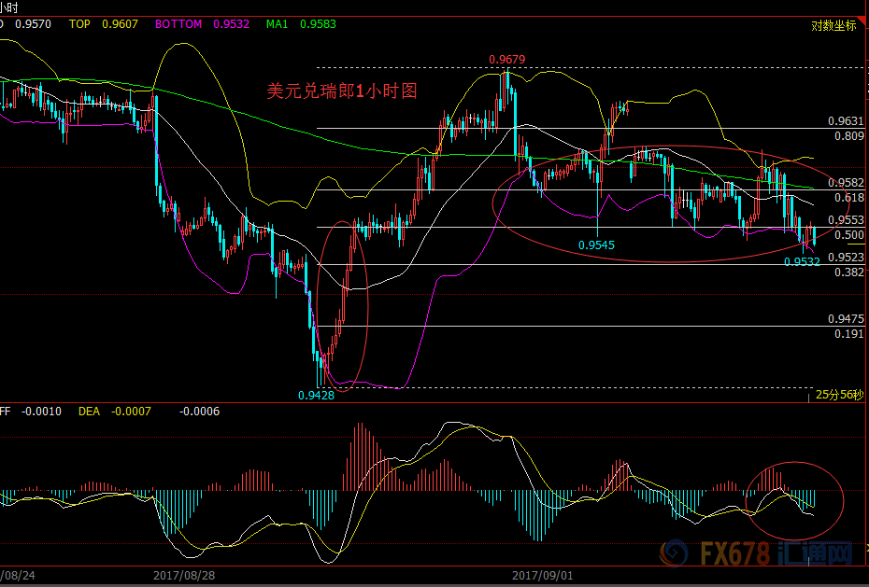Select the 0.809 retracement ratio label
The image size is (869, 587).
coord(849,136)
